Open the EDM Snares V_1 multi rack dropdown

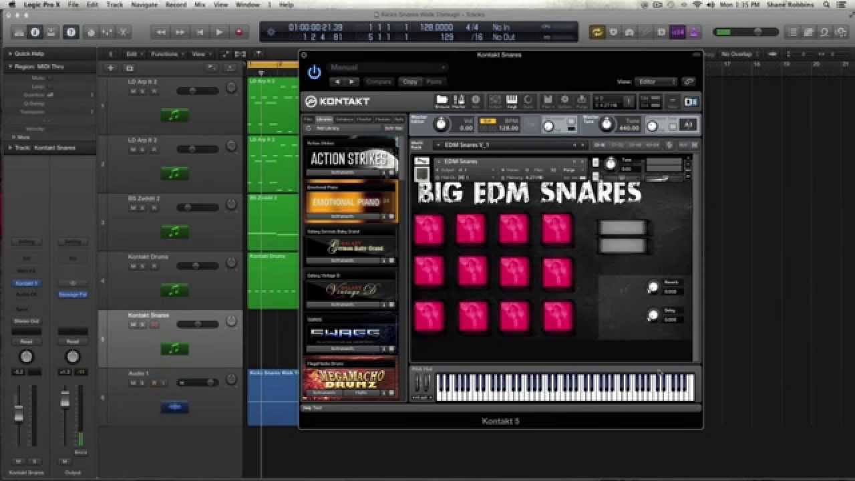pos(511,145)
